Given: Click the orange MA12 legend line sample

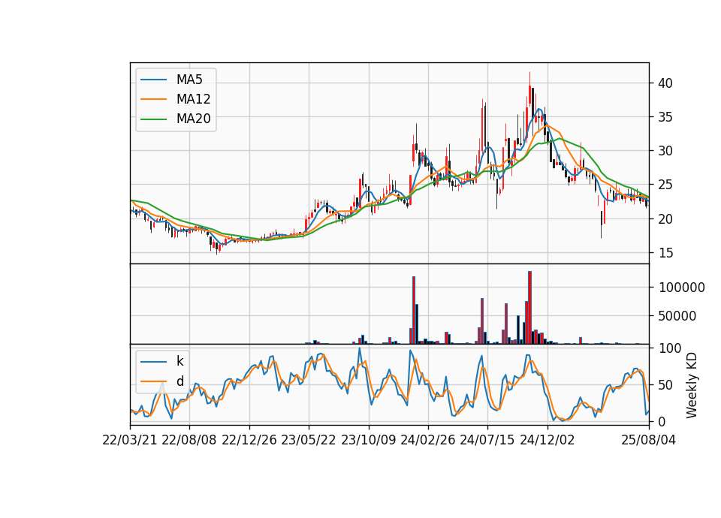Looking at the screenshot, I should tap(153, 99).
